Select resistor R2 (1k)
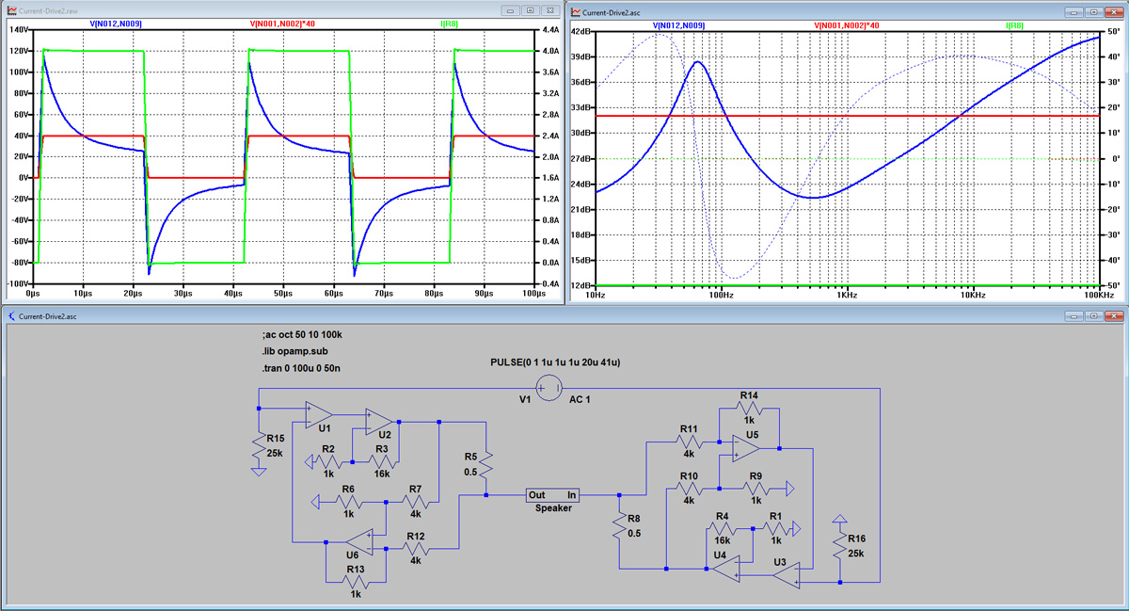Screen dimensions: 1129x611 pyautogui.click(x=328, y=463)
